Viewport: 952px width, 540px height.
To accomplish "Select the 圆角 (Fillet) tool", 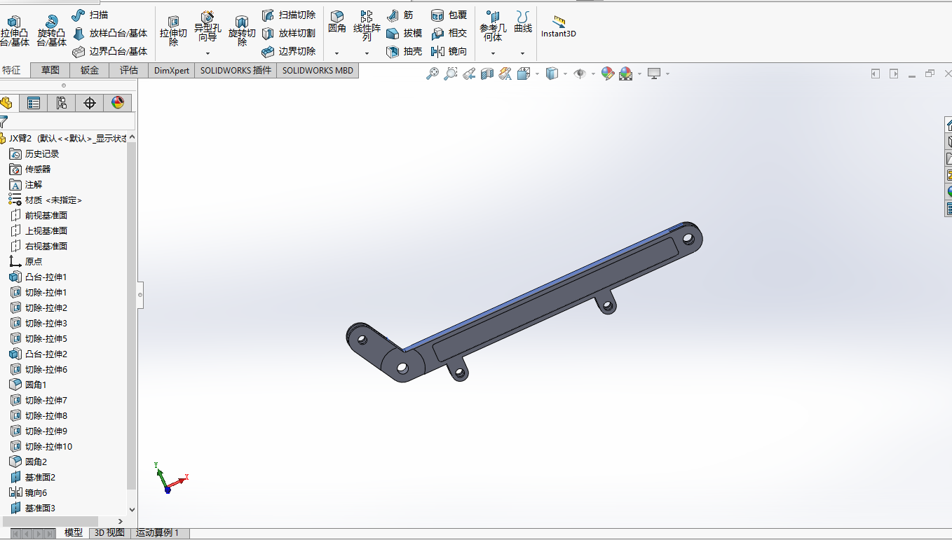I will pos(337,23).
